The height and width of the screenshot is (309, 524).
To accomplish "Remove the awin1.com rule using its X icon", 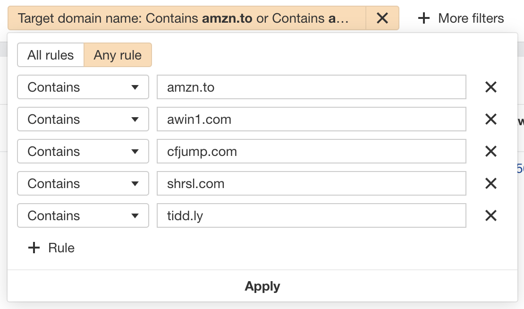I will (x=490, y=119).
